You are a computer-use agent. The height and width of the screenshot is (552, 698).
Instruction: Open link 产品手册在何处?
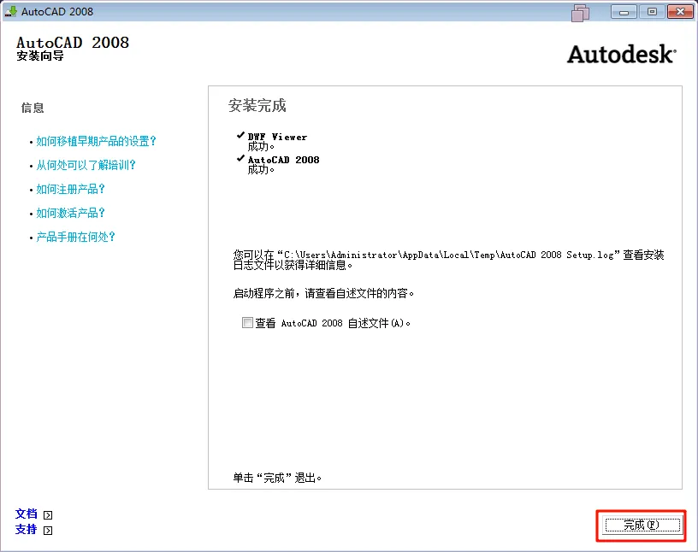point(75,237)
